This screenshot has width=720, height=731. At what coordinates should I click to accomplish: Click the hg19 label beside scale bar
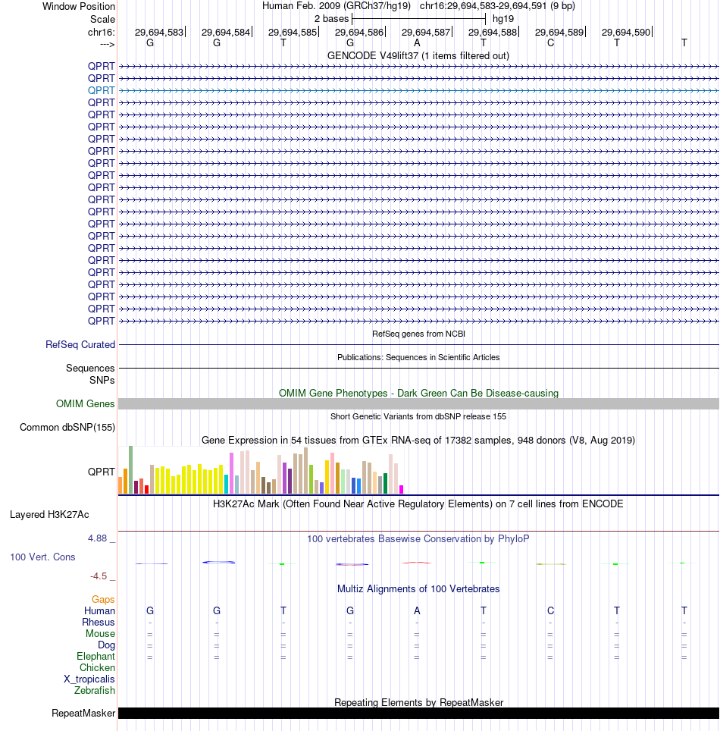503,19
